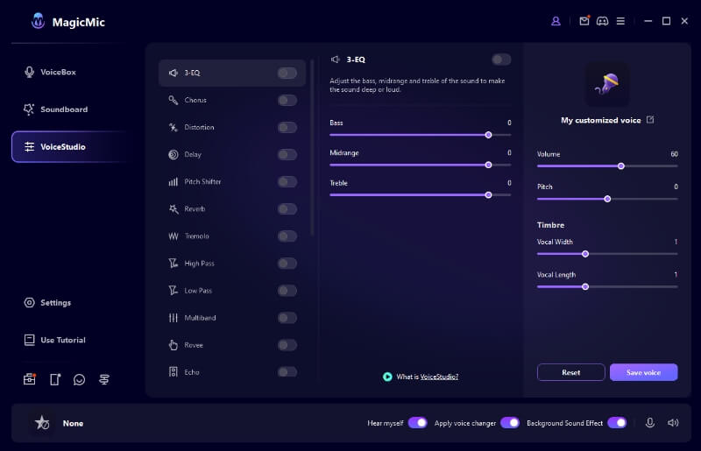Click the microphone icon in bottom bar
The width and height of the screenshot is (701, 451).
[650, 423]
